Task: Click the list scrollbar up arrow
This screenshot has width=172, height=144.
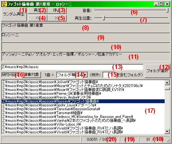Action: click(x=167, y=83)
